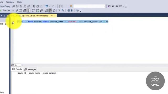The image size is (168, 94).
Task: Open the Undo history dropdown arrow
Action: (x=50, y=6)
